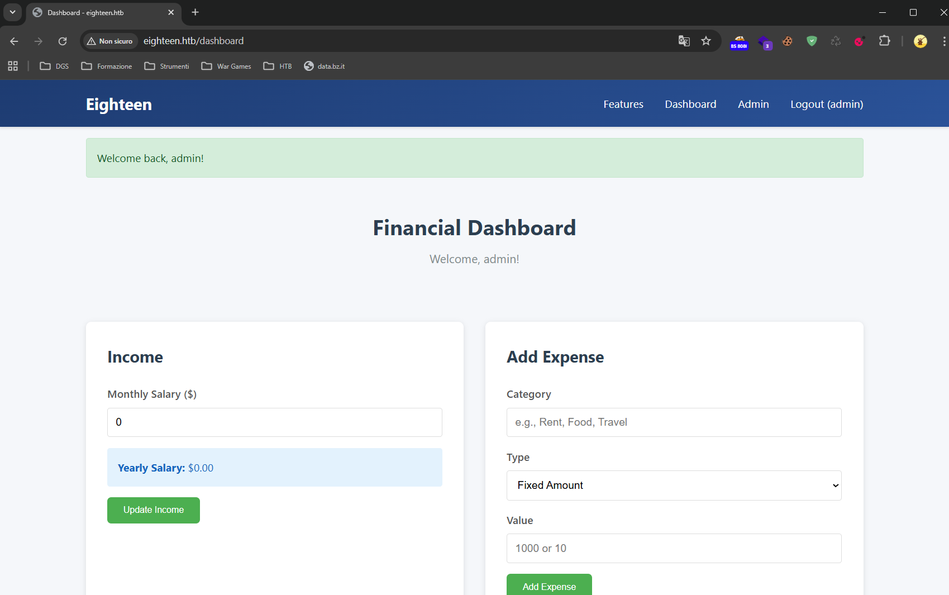The image size is (949, 595).
Task: Focus the Monthly Salary input field
Action: pos(275,422)
